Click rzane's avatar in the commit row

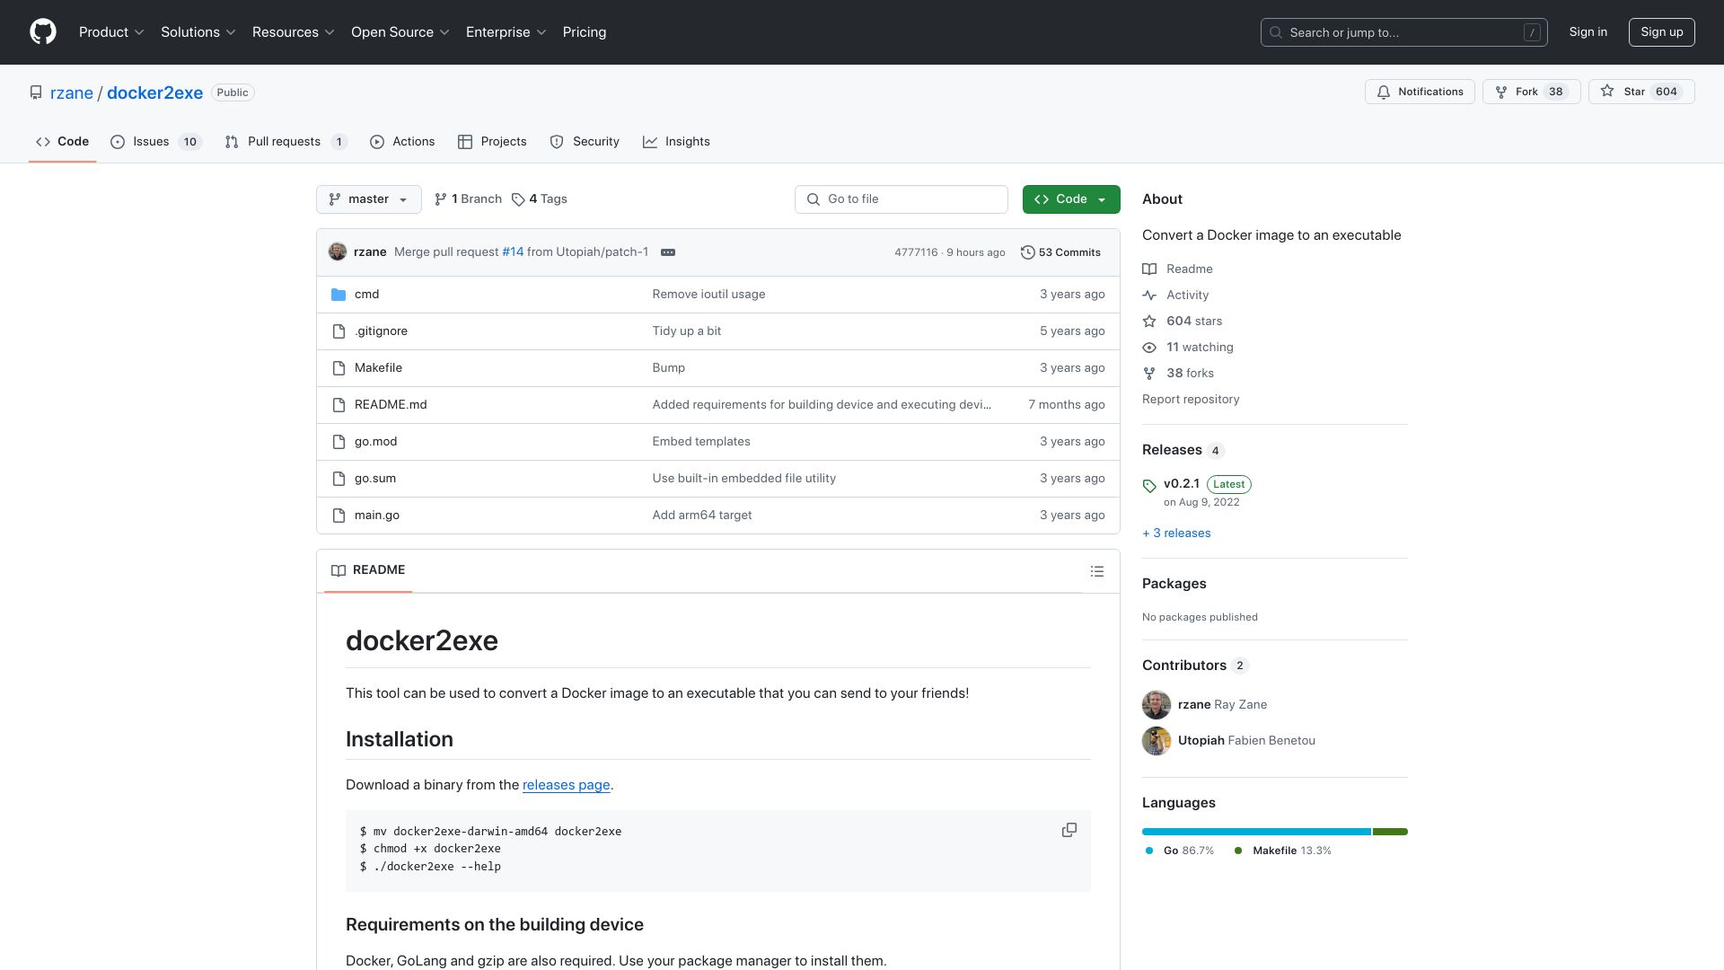coord(338,252)
